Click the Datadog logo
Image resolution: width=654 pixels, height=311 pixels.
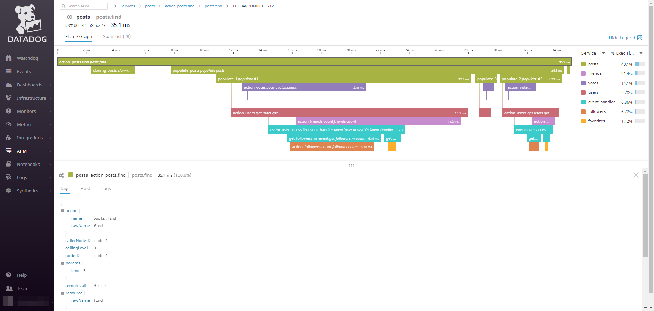(x=27, y=23)
